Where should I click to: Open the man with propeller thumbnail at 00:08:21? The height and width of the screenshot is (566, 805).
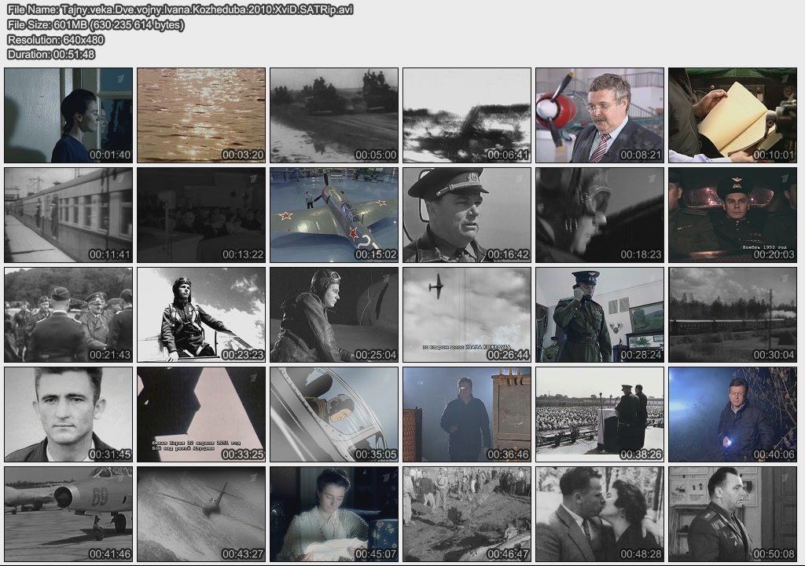[x=600, y=115]
